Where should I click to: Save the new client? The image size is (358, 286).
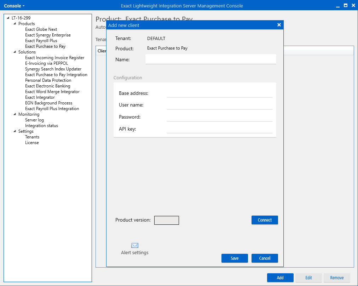(x=235, y=258)
